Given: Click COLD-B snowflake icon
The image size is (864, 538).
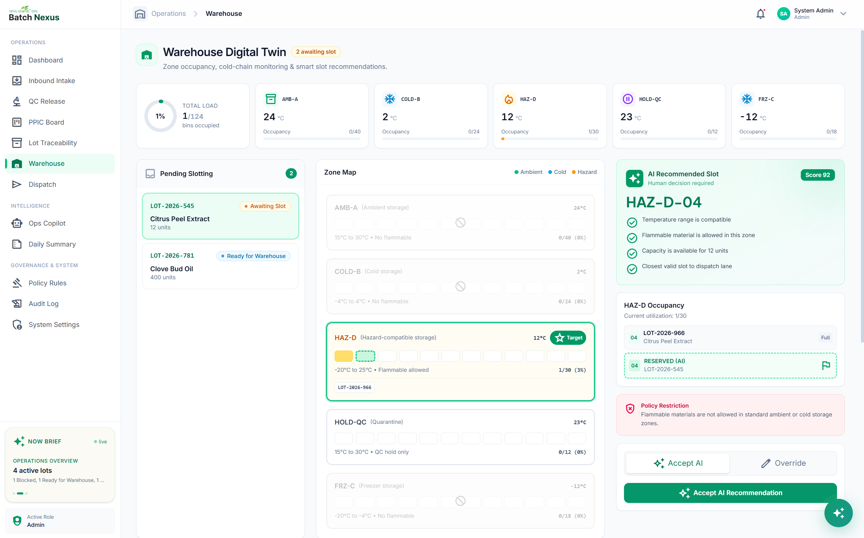Looking at the screenshot, I should tap(390, 99).
